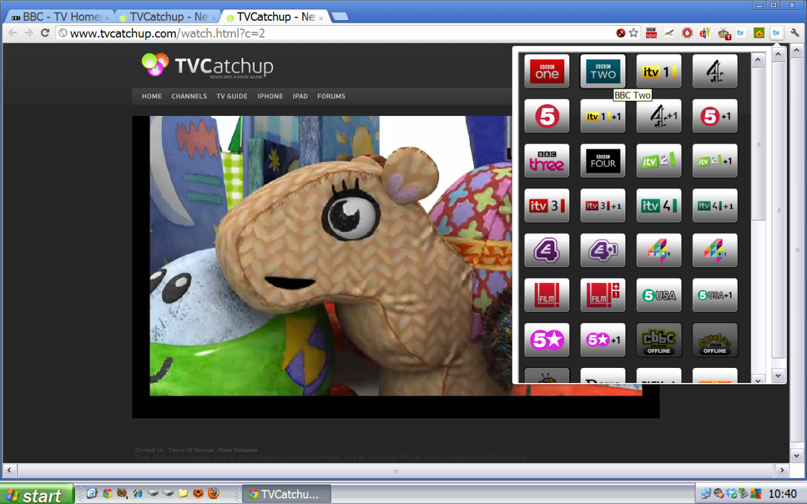Click the address bar URL field
This screenshot has height=504, width=807.
[340, 33]
